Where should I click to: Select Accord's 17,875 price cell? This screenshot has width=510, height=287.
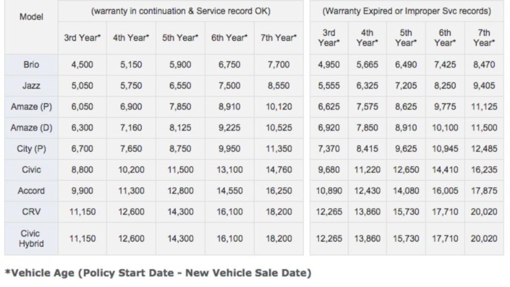(484, 191)
